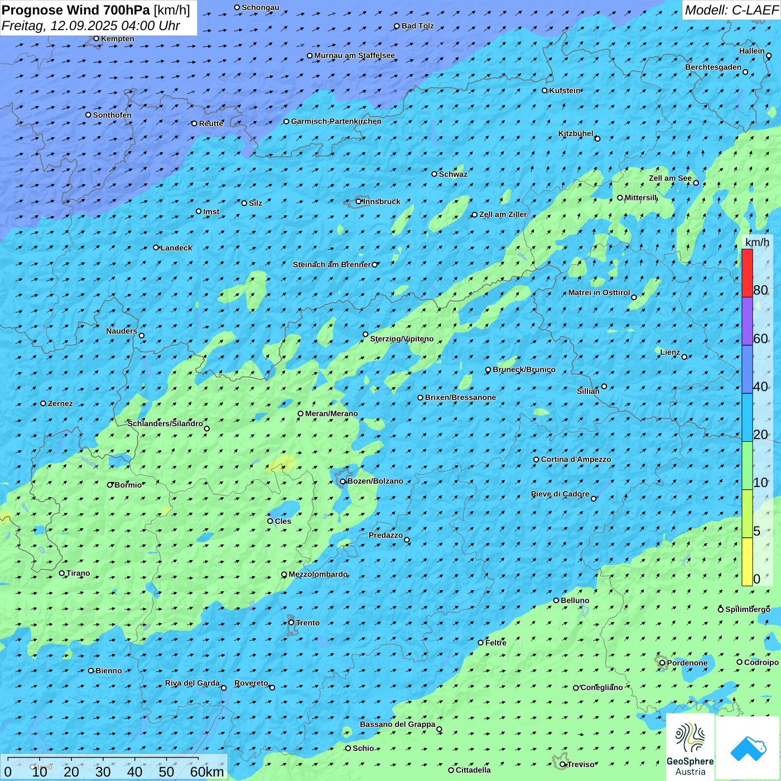781x781 pixels.
Task: Click the Sillian location marker
Action: pos(604,386)
